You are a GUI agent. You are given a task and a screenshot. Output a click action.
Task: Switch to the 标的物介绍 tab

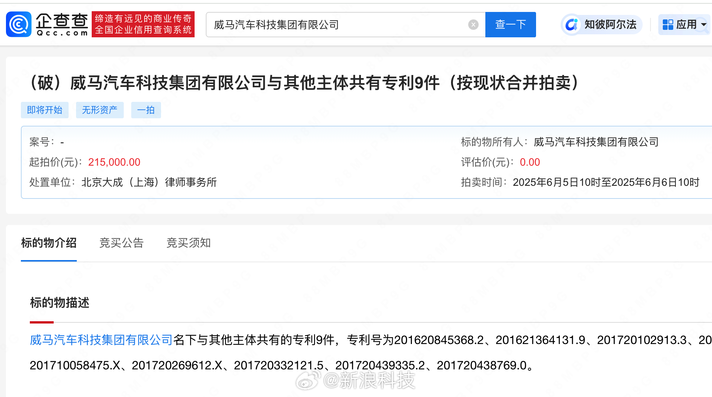[x=49, y=243]
